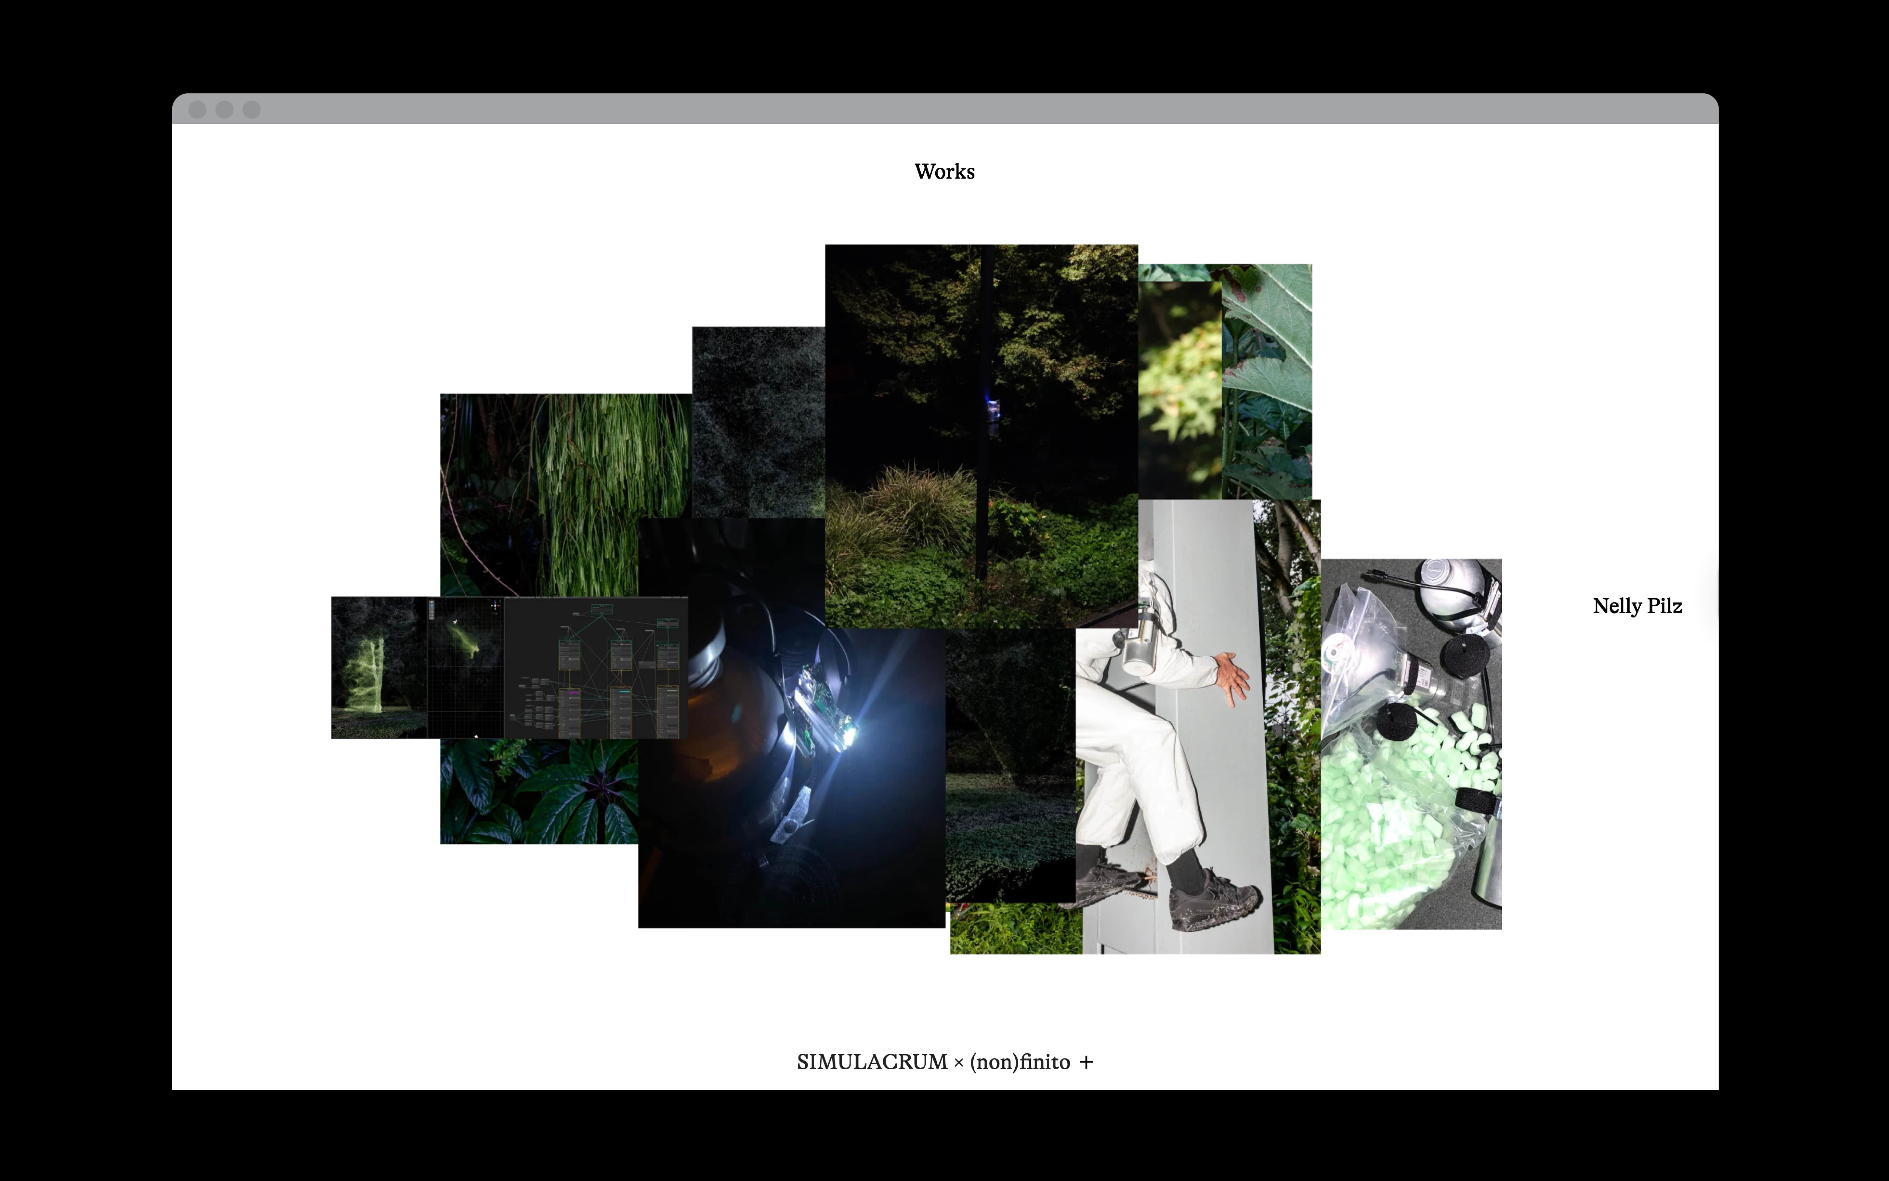Click the second gray window dot
This screenshot has width=1889, height=1181.
224,109
